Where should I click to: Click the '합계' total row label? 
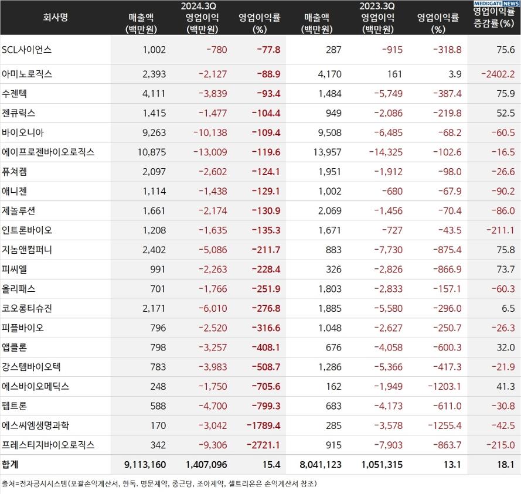pos(10,465)
